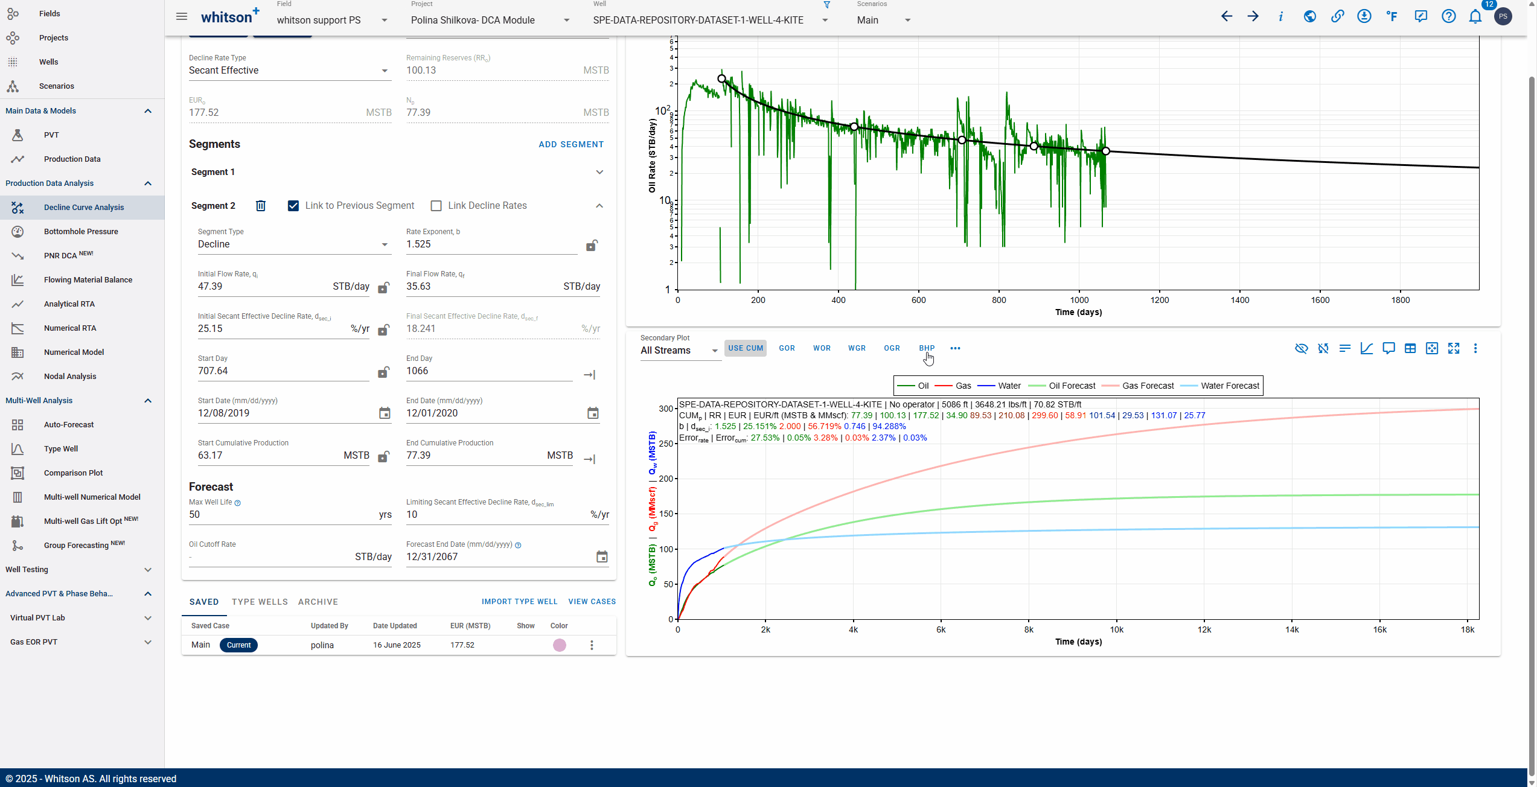Image resolution: width=1537 pixels, height=787 pixels.
Task: Check the Link Decline Rates checkbox
Action: (x=436, y=206)
